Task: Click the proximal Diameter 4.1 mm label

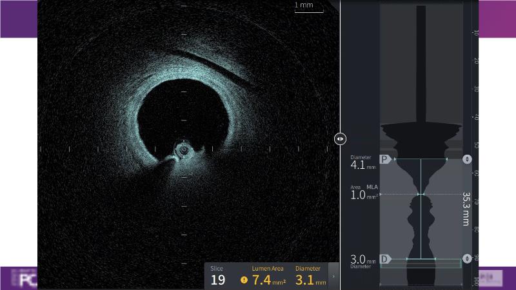Action: 362,164
